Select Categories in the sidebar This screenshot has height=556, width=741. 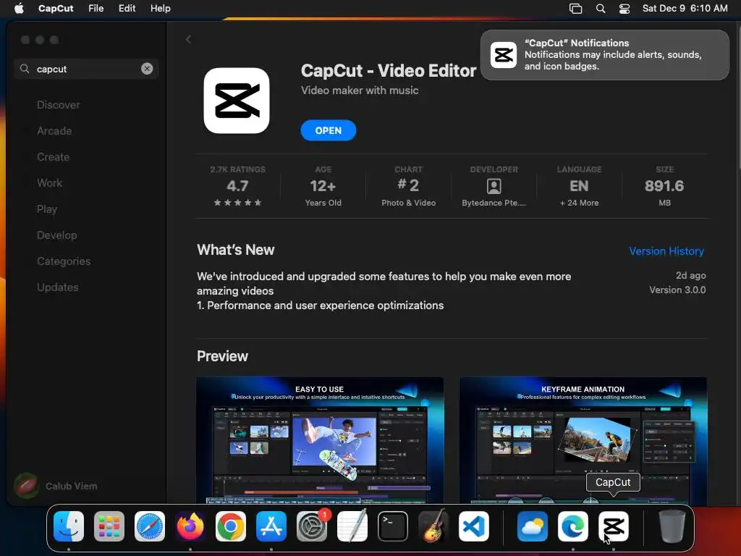click(64, 261)
